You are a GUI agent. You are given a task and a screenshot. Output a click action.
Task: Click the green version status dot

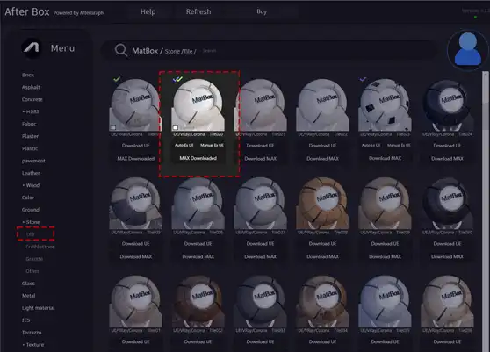pos(475,18)
